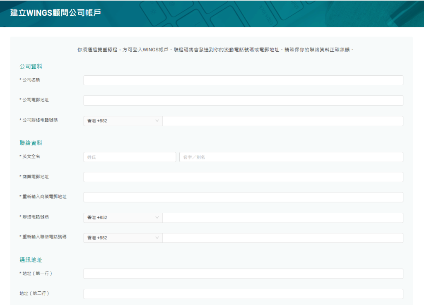
Task: Click the 建立WINGS顧問公司帳戶 page title
Action: [x=55, y=12]
